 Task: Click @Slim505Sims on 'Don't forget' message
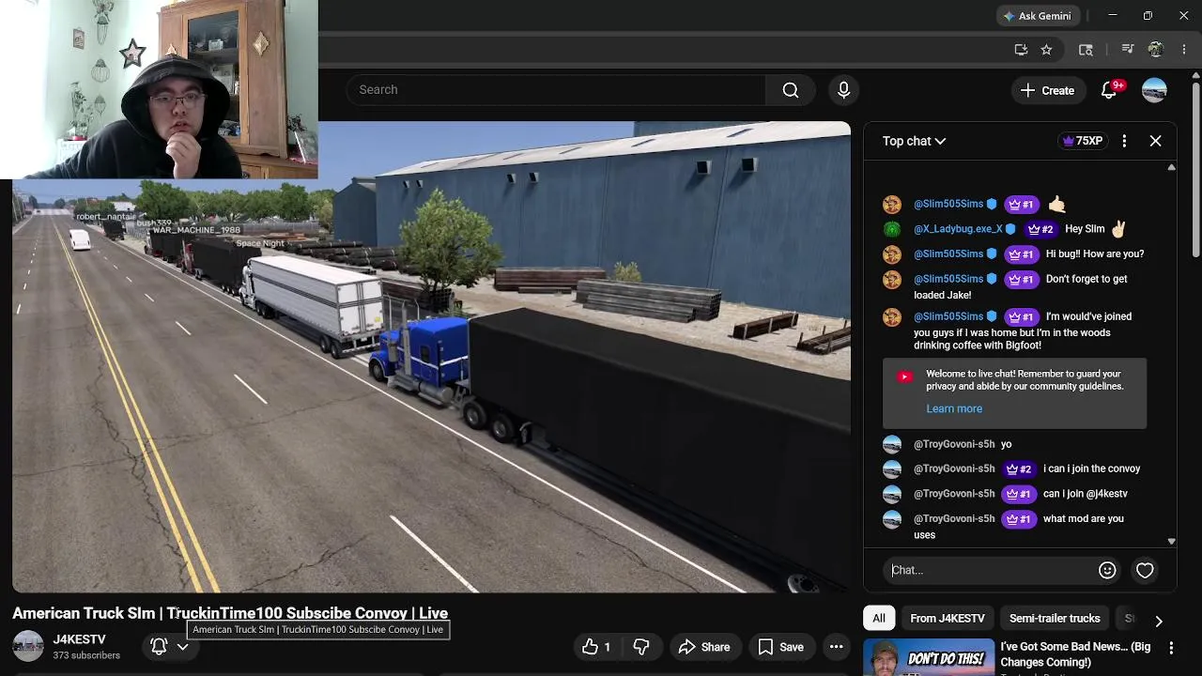[x=948, y=279]
